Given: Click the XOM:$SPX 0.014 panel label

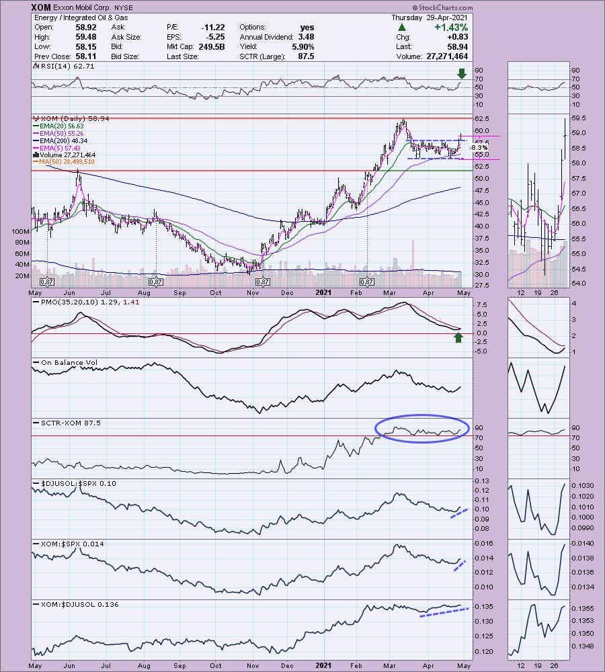Looking at the screenshot, I should (x=72, y=544).
